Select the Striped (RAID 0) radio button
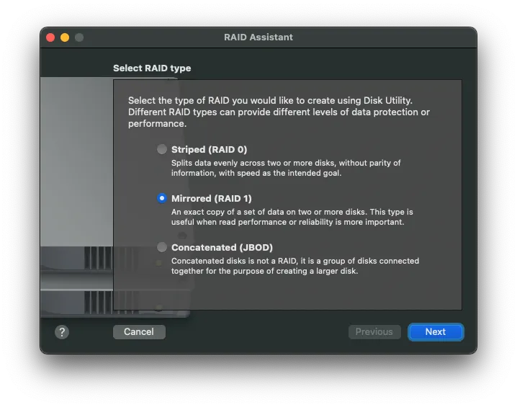 pos(162,150)
